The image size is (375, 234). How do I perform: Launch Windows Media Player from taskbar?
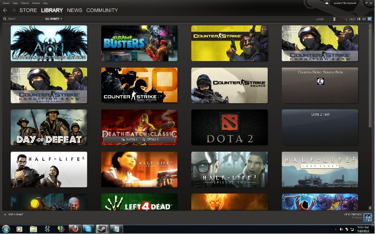[x=19, y=229]
